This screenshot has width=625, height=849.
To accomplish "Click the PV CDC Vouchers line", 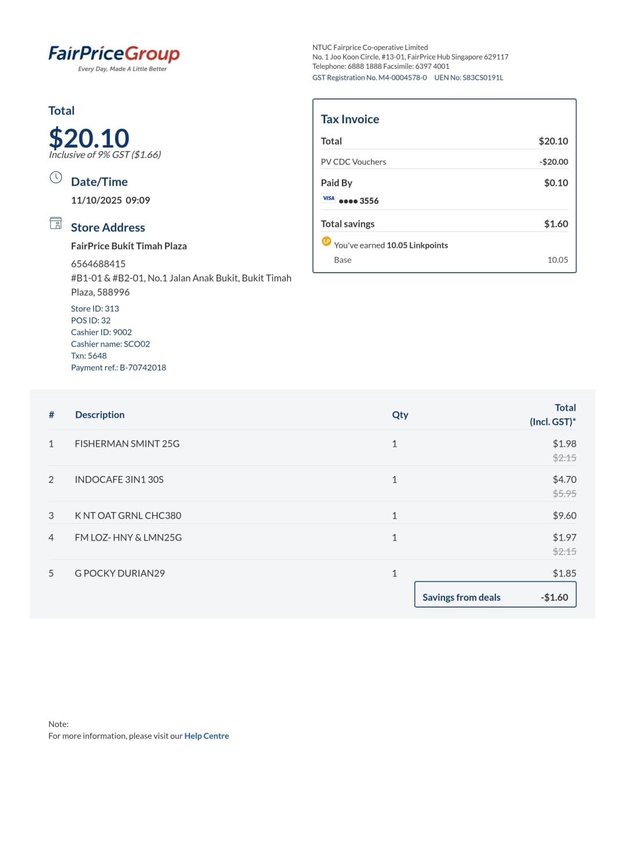I will click(x=444, y=162).
